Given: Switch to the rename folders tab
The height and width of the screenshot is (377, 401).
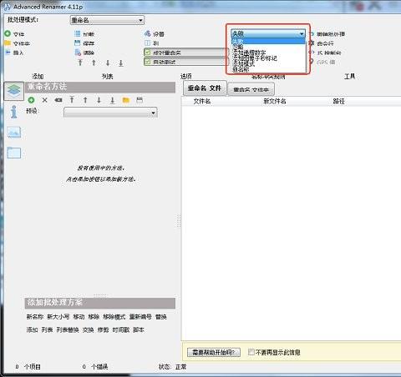Looking at the screenshot, I should 251,89.
